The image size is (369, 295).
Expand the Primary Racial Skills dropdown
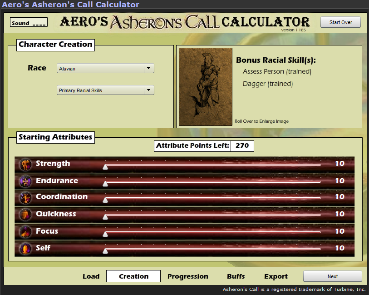pos(105,90)
